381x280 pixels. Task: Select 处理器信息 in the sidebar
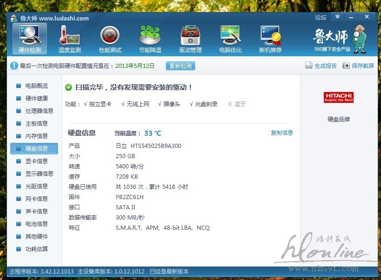click(39, 111)
